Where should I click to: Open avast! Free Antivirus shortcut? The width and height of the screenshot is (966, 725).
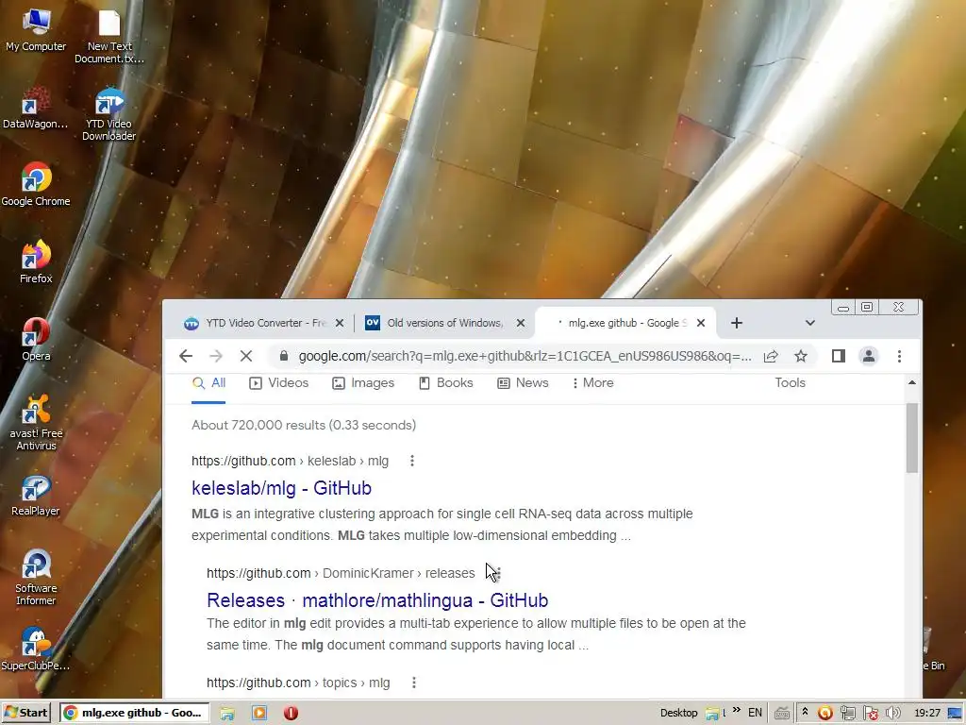pos(37,423)
